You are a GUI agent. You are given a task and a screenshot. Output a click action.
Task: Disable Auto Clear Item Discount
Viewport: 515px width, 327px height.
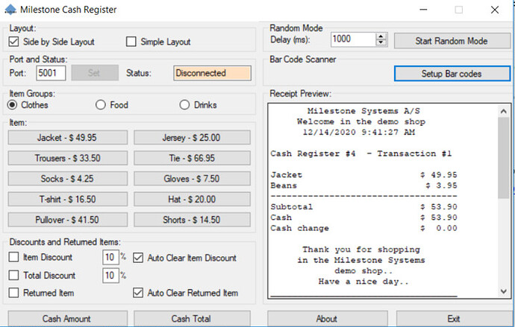click(138, 258)
